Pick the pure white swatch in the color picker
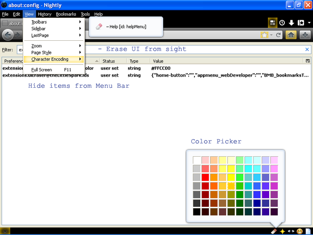Image resolution: width=313 pixels, height=235 pixels. click(x=197, y=160)
